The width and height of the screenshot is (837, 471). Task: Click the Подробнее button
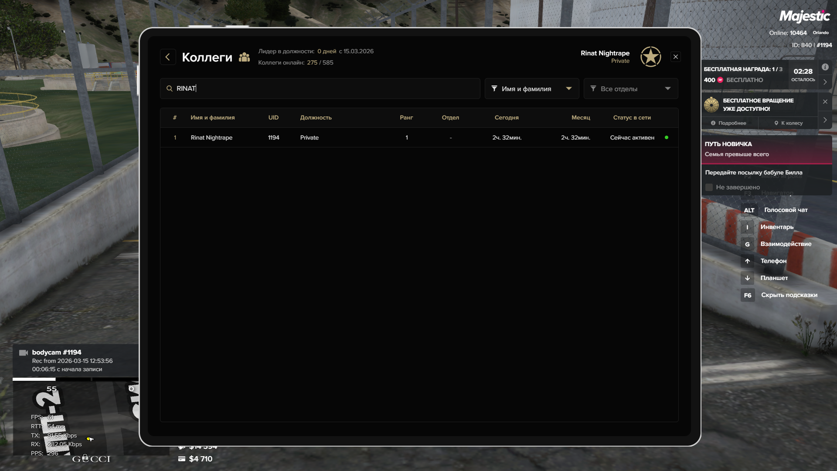click(728, 123)
